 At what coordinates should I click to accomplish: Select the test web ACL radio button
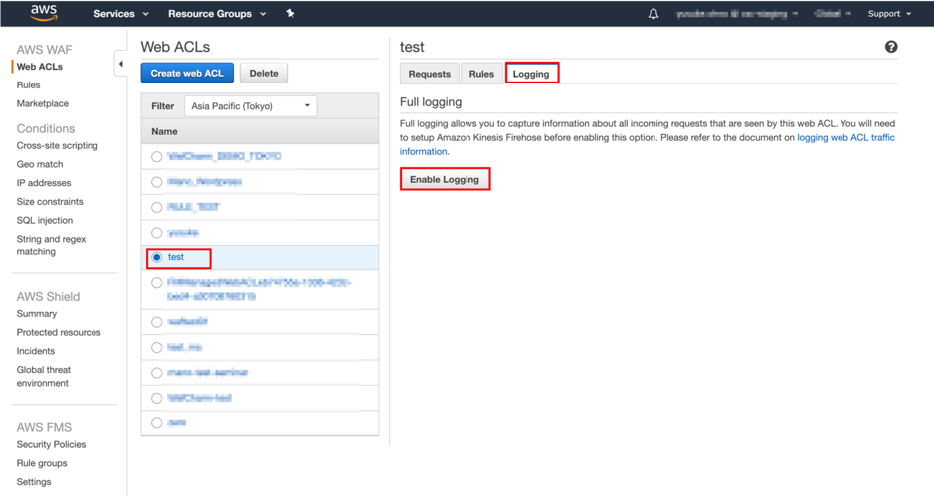coord(156,257)
